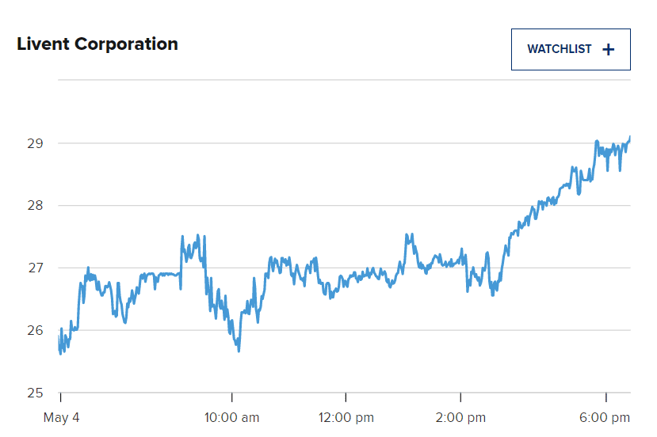Image resolution: width=657 pixels, height=437 pixels.
Task: Select the 10:00 am time label
Action: (x=232, y=417)
